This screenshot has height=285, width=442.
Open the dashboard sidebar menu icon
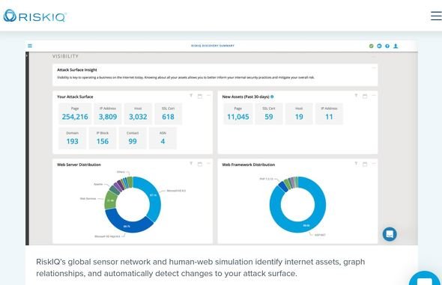[30, 46]
